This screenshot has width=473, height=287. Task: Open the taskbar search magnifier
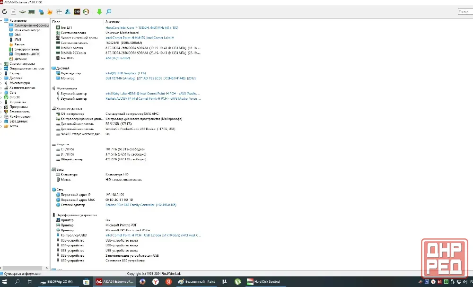pyautogui.click(x=17, y=282)
